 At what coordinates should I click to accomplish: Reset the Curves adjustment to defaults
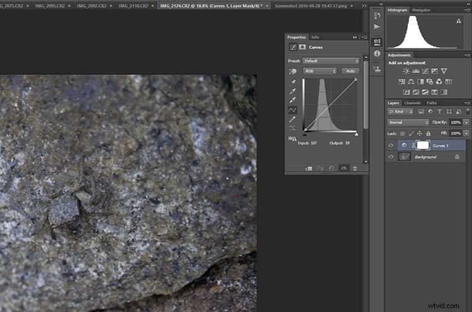coord(332,168)
